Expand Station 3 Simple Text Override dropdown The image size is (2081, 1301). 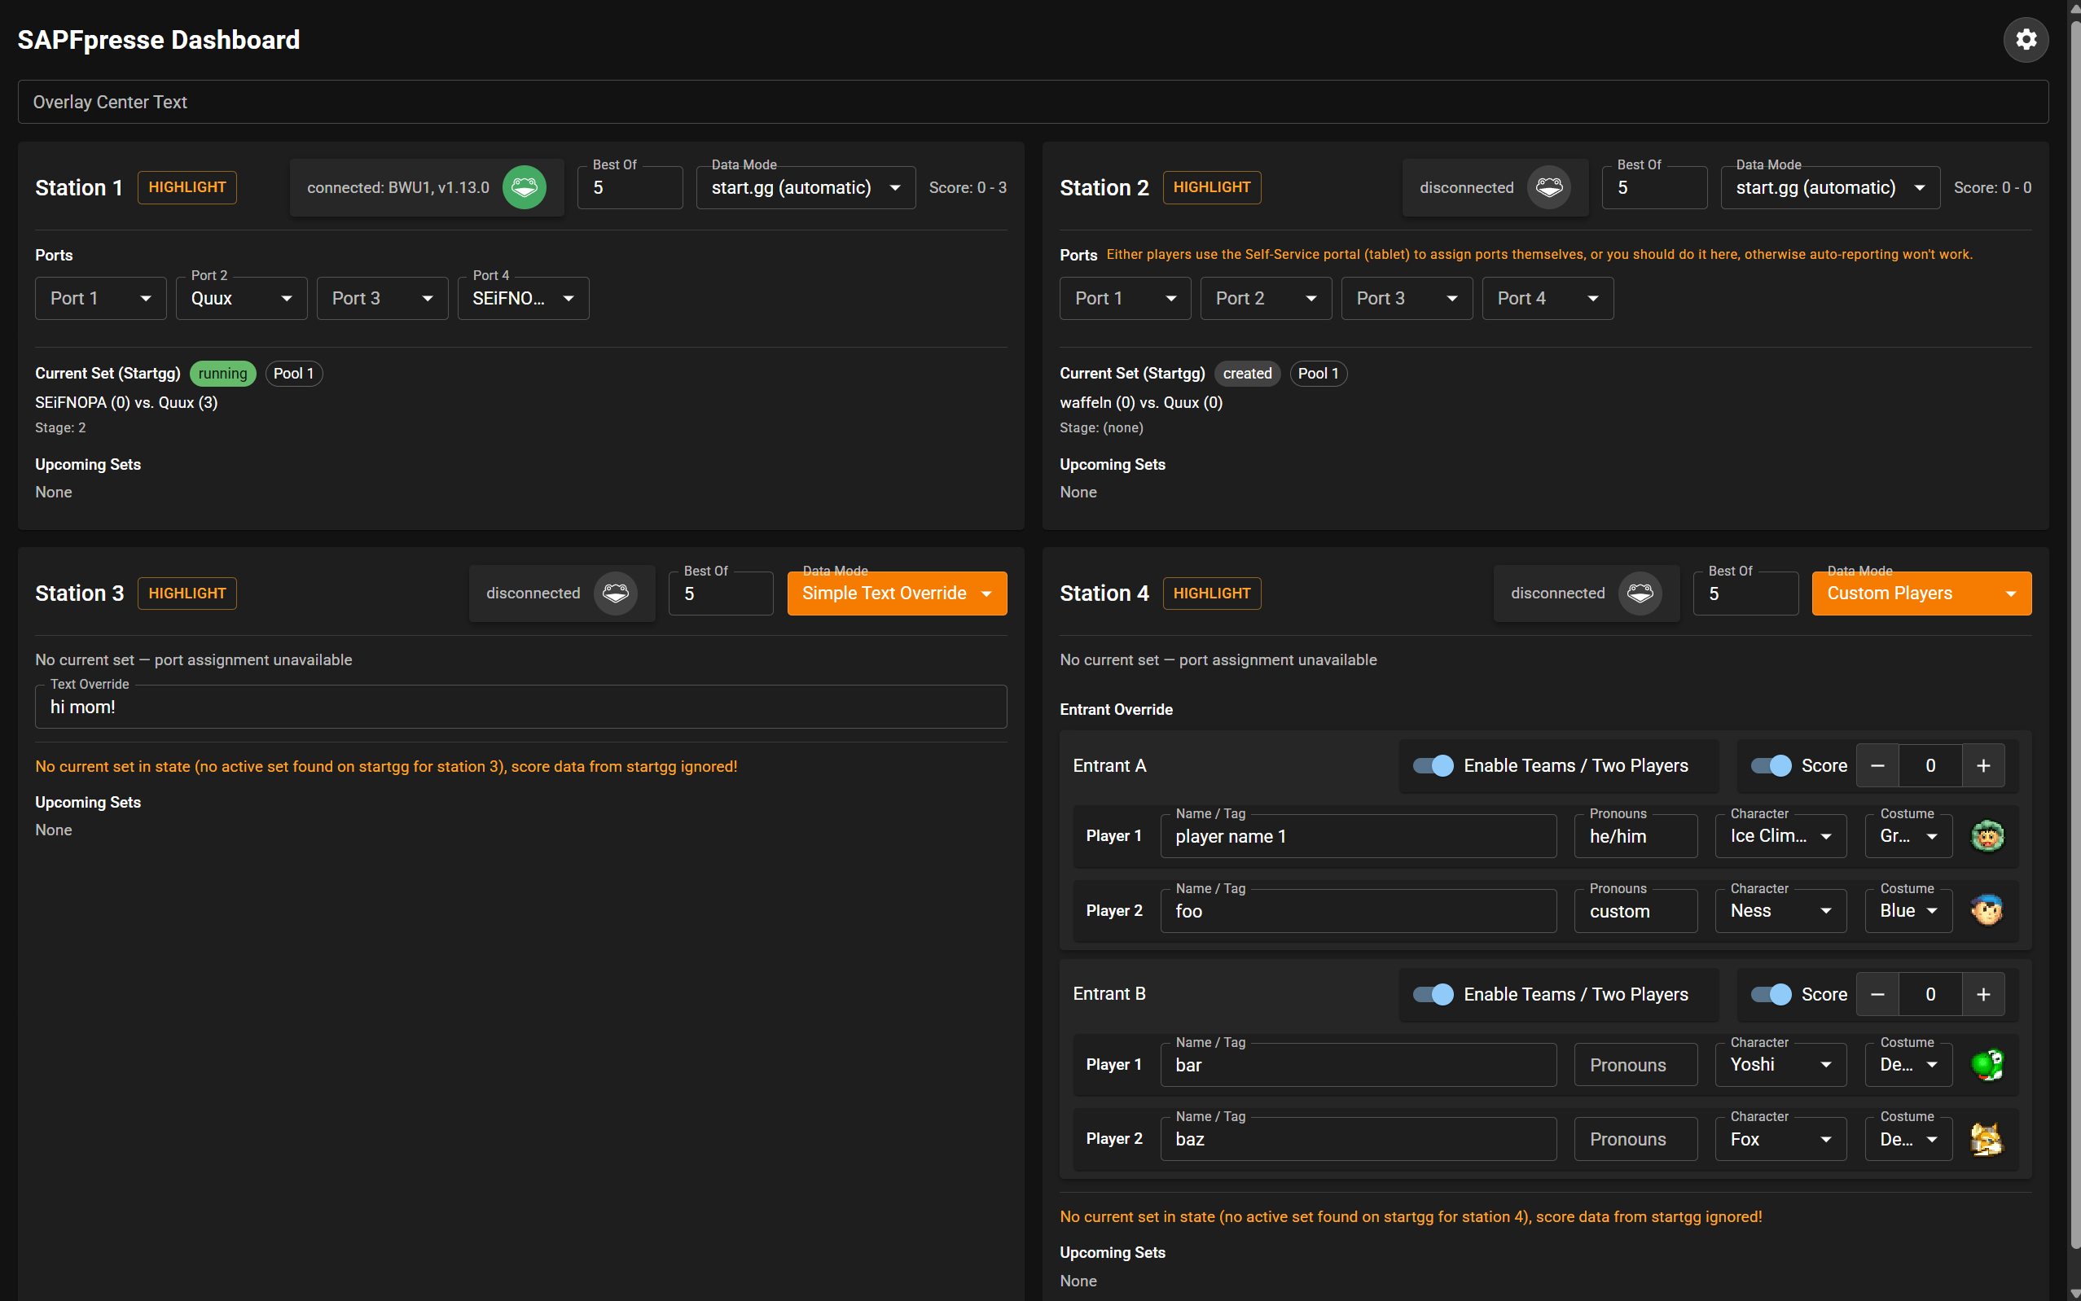coord(896,593)
